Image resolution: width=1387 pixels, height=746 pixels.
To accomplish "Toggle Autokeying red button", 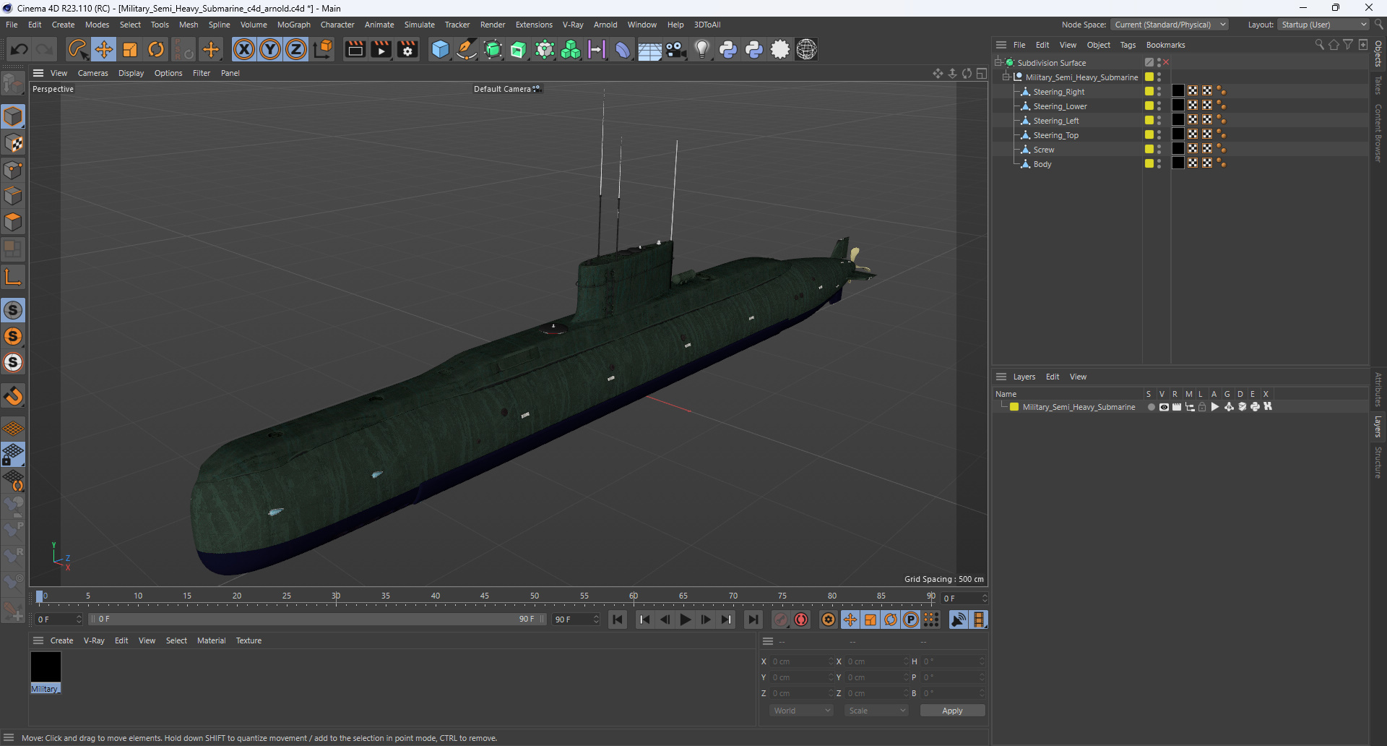I will click(801, 619).
